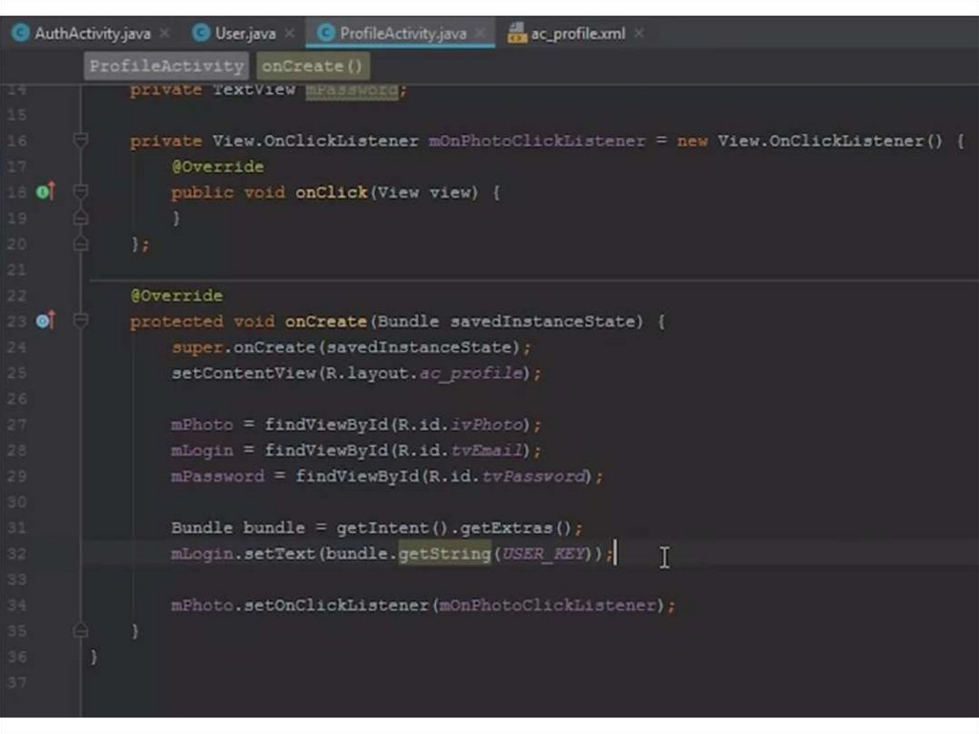Click USER_KEY constant on line 32

(x=544, y=554)
